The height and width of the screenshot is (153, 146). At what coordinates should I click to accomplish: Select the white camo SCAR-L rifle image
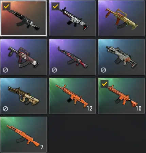click(74, 19)
